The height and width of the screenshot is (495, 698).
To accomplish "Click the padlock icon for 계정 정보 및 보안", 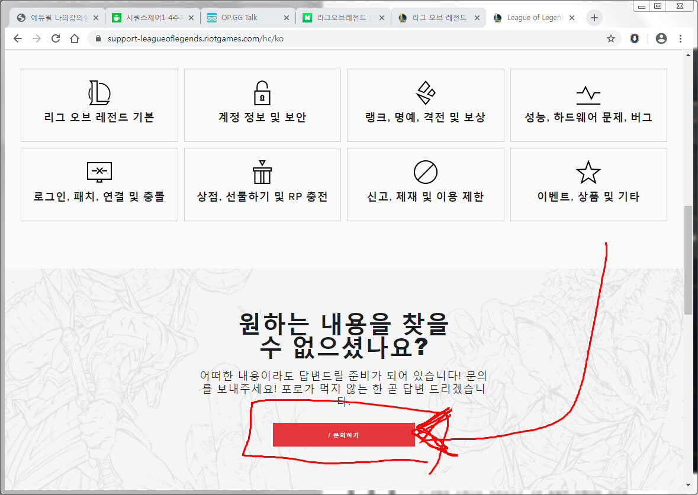I will click(262, 93).
